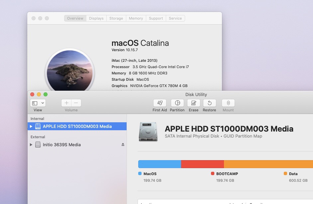Minimize Disk Utility with the yellow button
The width and height of the screenshot is (313, 204).
point(39,94)
